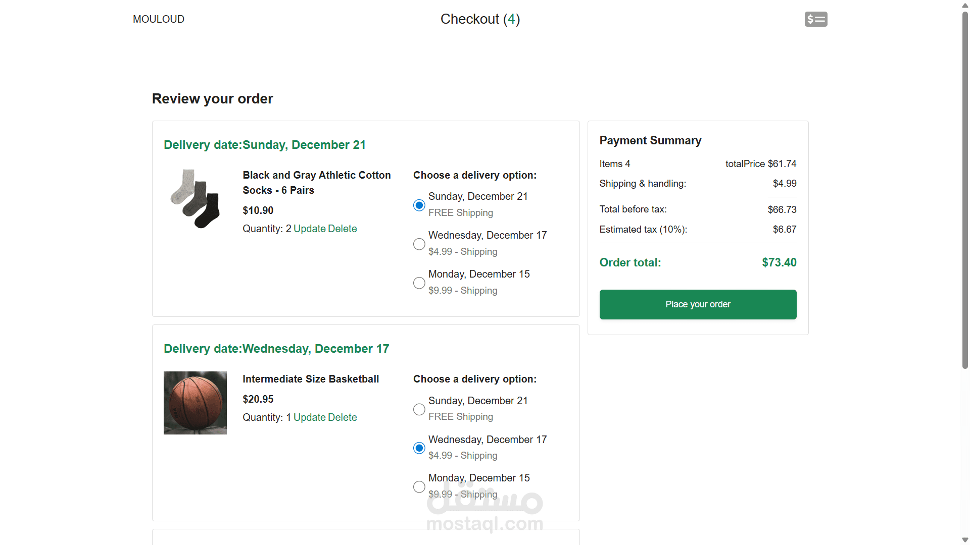
Task: Select $4.99 Wednesday shipping for basketball
Action: [419, 448]
